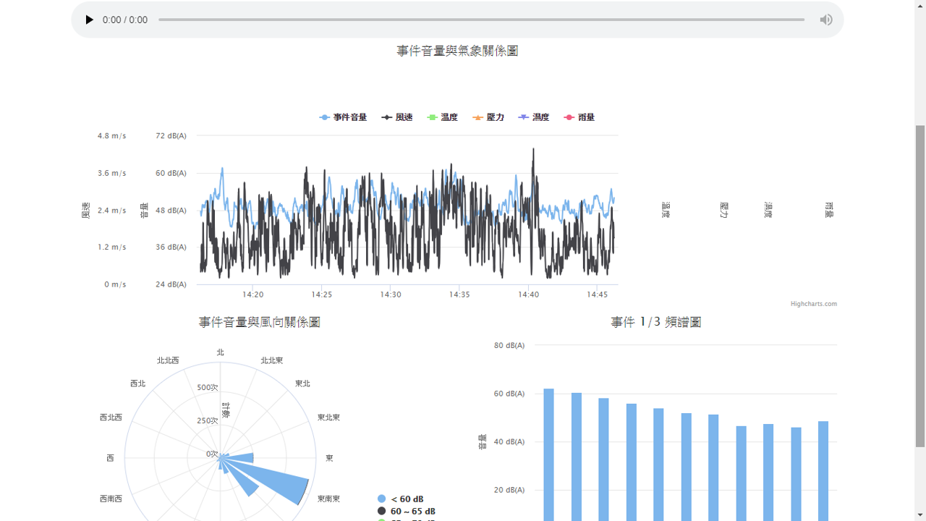Viewport: 926px width, 521px height.
Task: Mute the audio player volume
Action: click(825, 20)
